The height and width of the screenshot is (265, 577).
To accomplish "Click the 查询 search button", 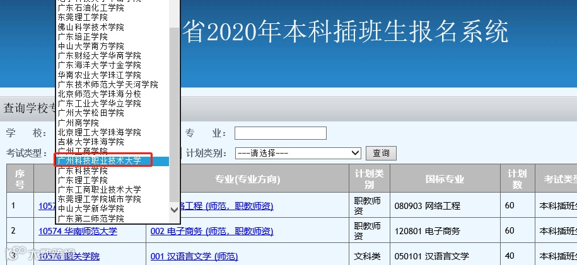I will pyautogui.click(x=381, y=153).
